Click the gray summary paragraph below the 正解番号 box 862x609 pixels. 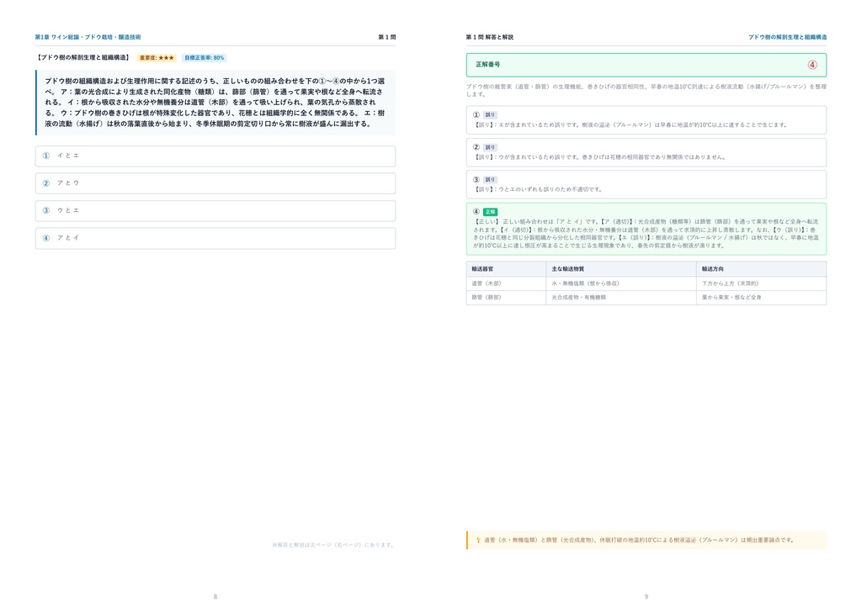(x=646, y=91)
